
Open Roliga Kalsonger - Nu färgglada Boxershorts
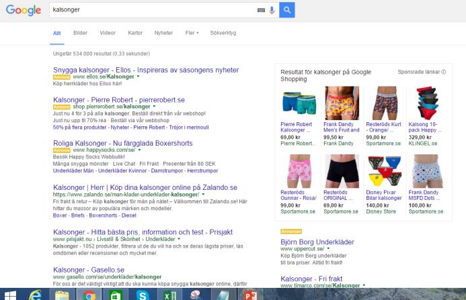123,143
